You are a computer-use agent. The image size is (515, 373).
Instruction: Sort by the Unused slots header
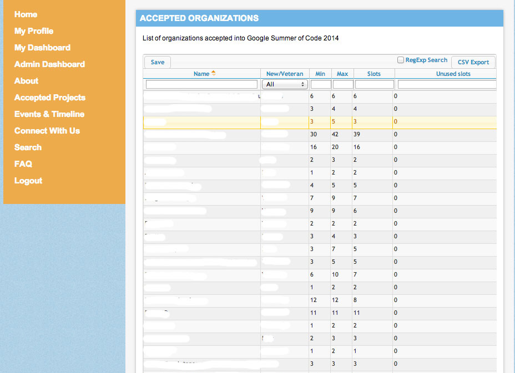(453, 74)
